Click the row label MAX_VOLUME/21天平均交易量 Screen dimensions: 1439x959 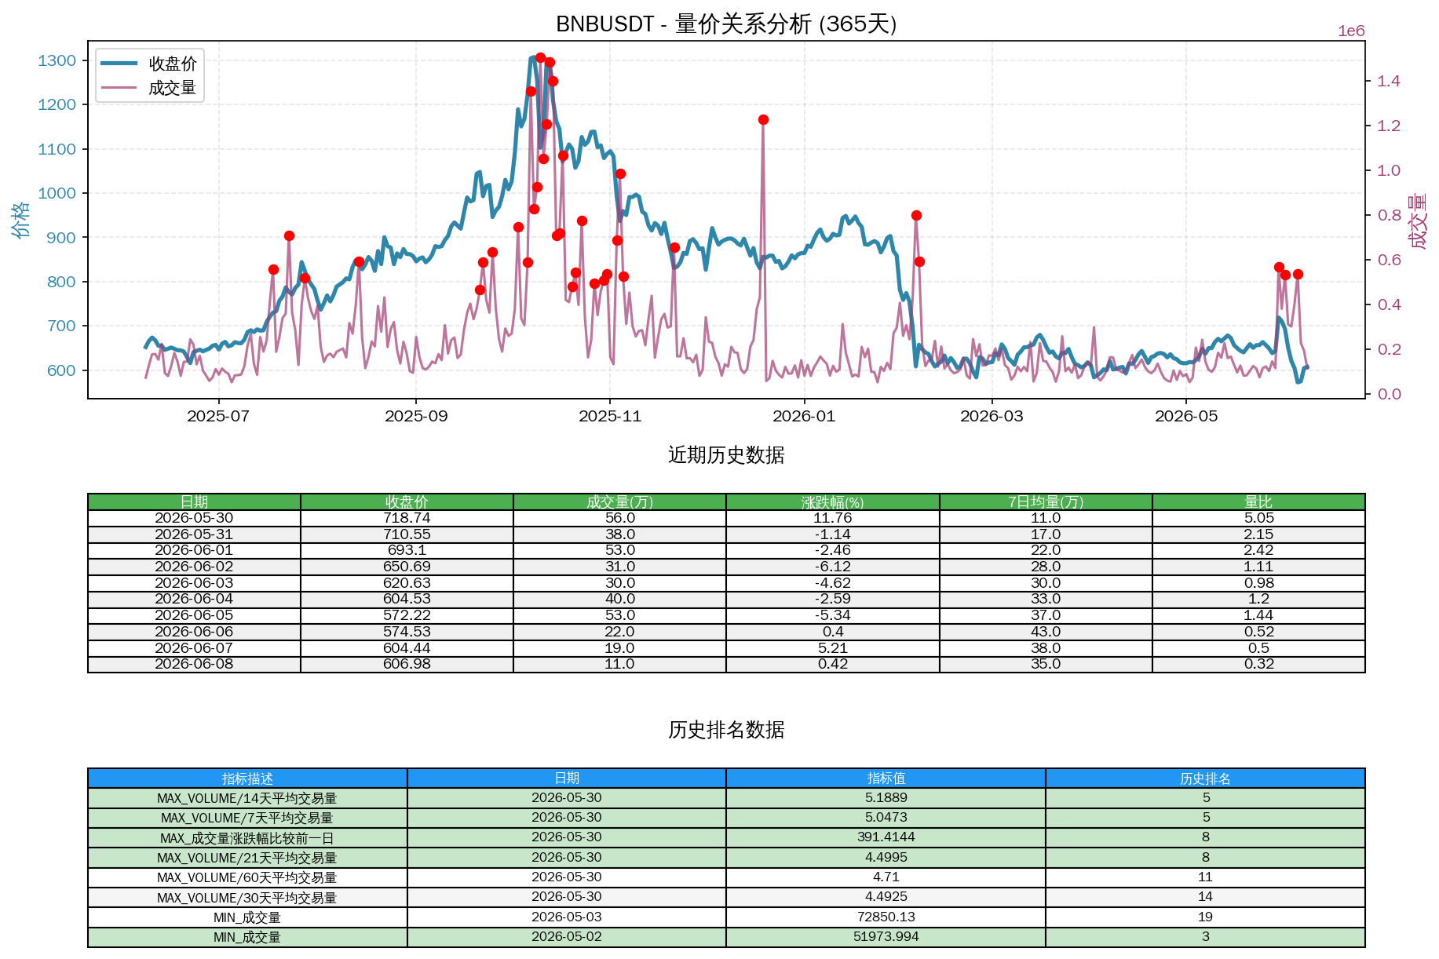point(247,858)
